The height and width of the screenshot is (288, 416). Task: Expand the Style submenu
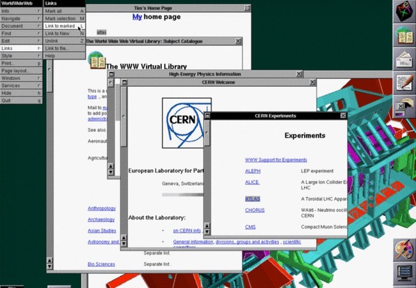coord(21,56)
